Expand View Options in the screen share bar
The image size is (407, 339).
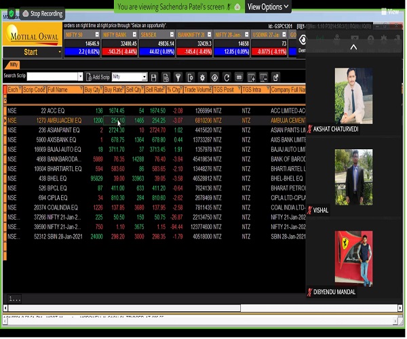coord(269,7)
